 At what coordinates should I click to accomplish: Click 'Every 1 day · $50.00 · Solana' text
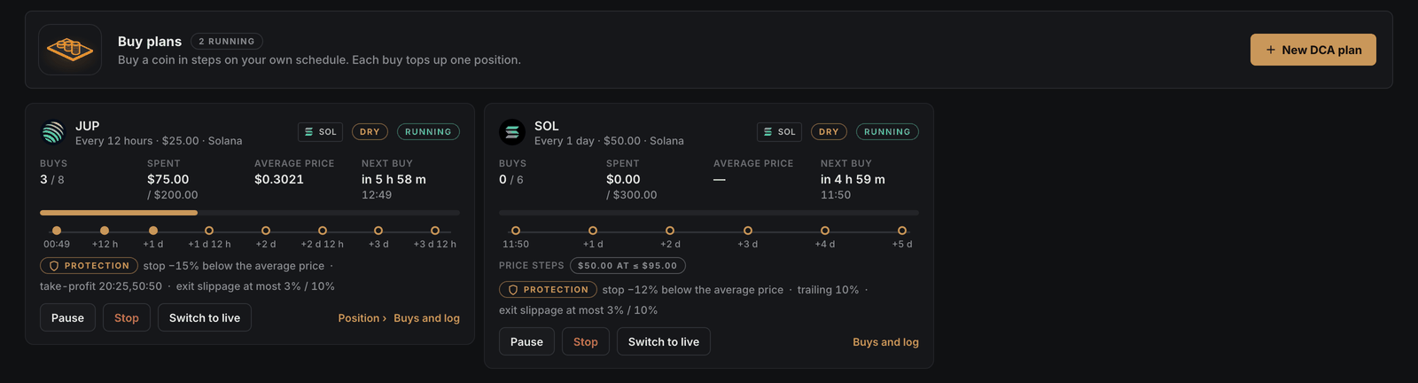[x=609, y=141]
